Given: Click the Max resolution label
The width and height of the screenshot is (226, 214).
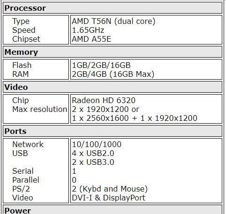Looking at the screenshot, I should coord(40,109).
